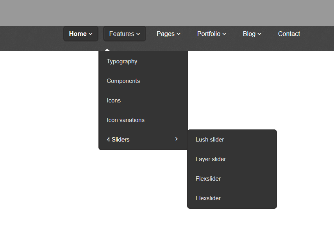The height and width of the screenshot is (235, 334).
Task: Open the Contact link
Action: pos(289,34)
